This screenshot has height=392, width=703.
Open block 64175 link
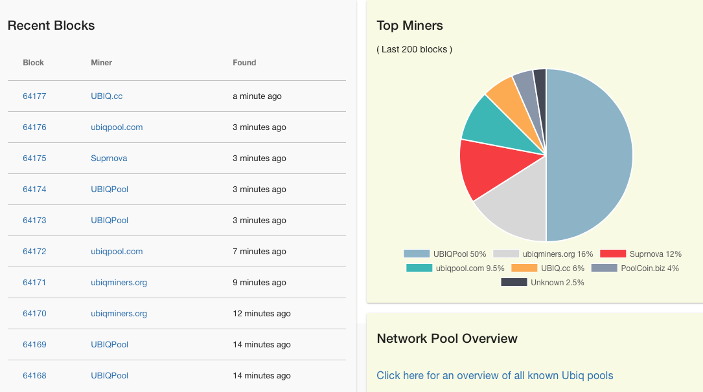click(34, 158)
